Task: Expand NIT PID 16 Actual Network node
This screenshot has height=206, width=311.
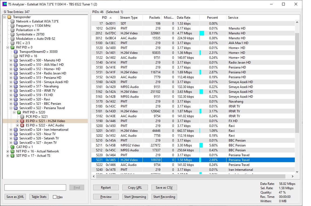Action: coord(8,151)
